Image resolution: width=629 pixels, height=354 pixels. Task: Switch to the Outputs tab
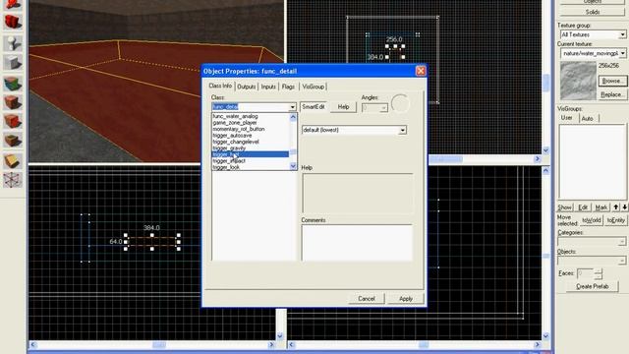click(x=247, y=87)
